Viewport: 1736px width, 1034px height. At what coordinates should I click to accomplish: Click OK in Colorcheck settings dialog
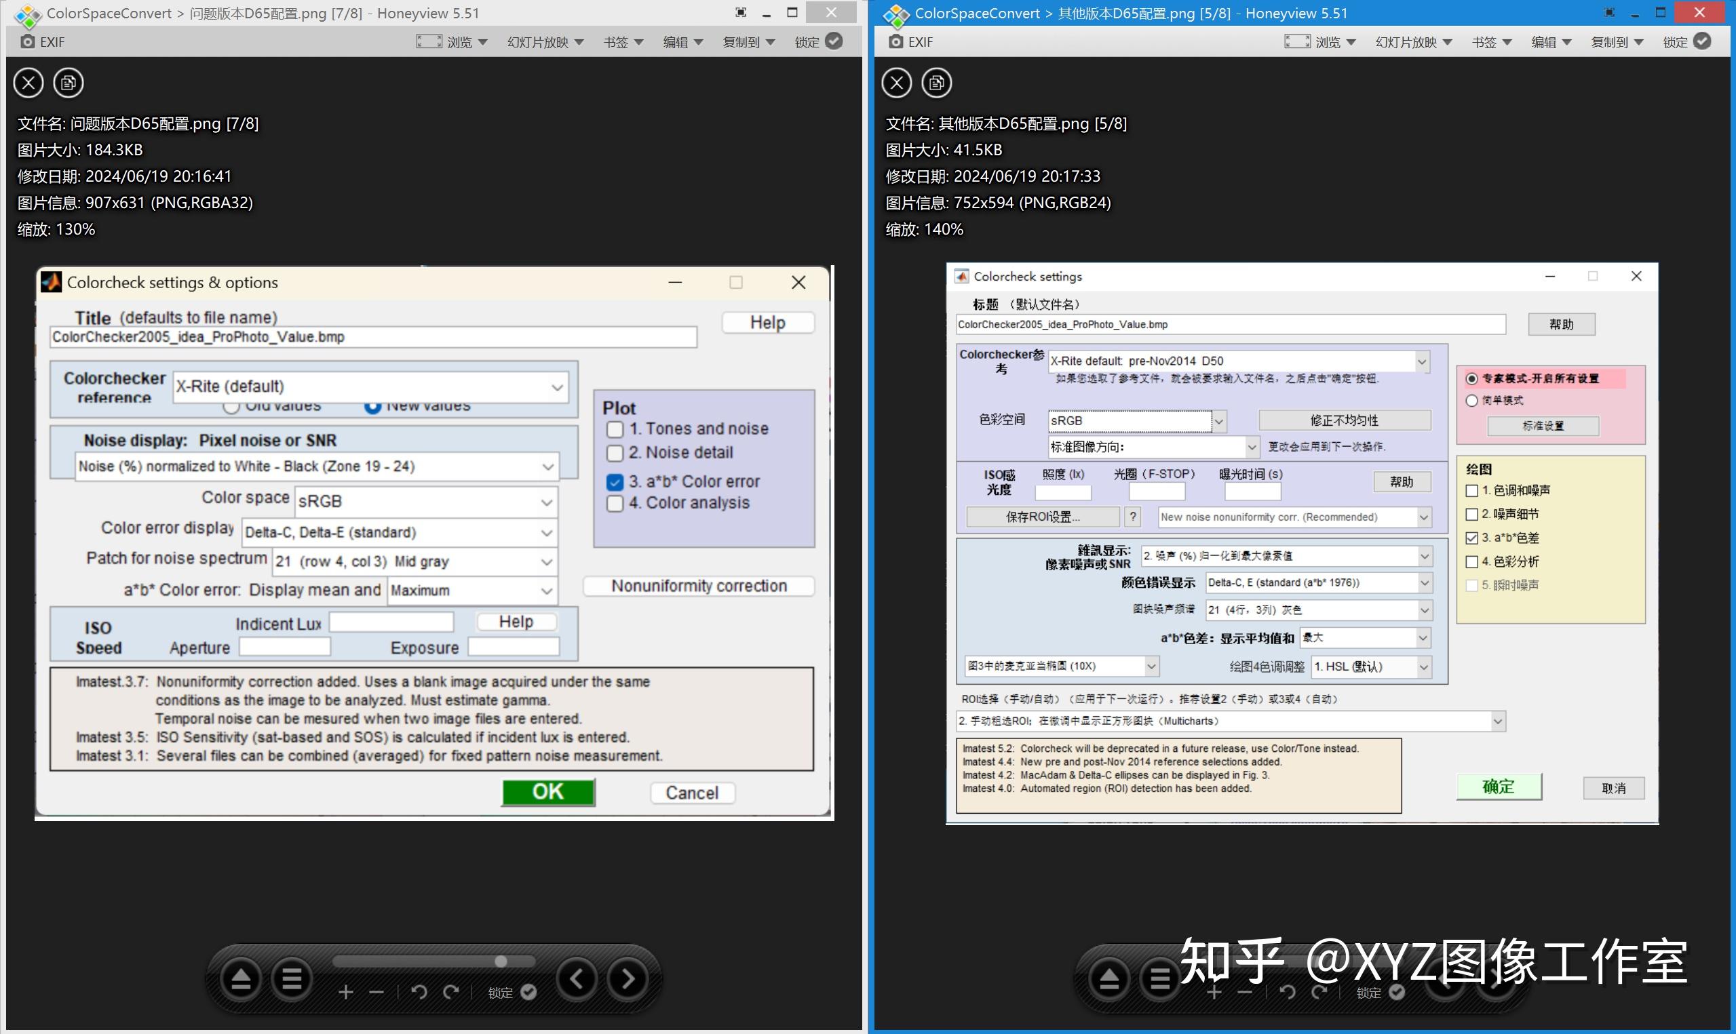pyautogui.click(x=548, y=791)
